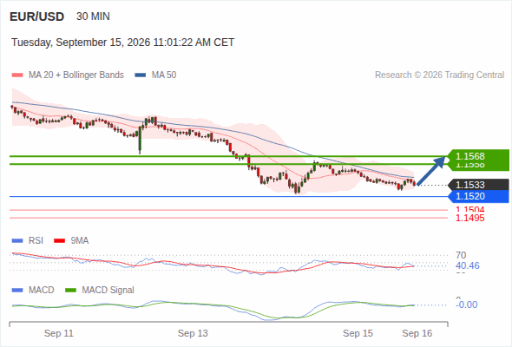This screenshot has width=512, height=347.
Task: Click the EUR/USD chart title
Action: pyautogui.click(x=37, y=16)
